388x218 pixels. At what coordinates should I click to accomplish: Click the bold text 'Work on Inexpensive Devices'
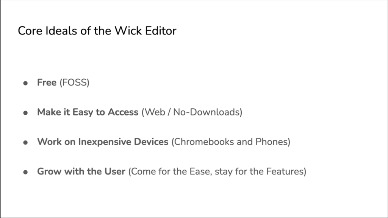point(103,142)
